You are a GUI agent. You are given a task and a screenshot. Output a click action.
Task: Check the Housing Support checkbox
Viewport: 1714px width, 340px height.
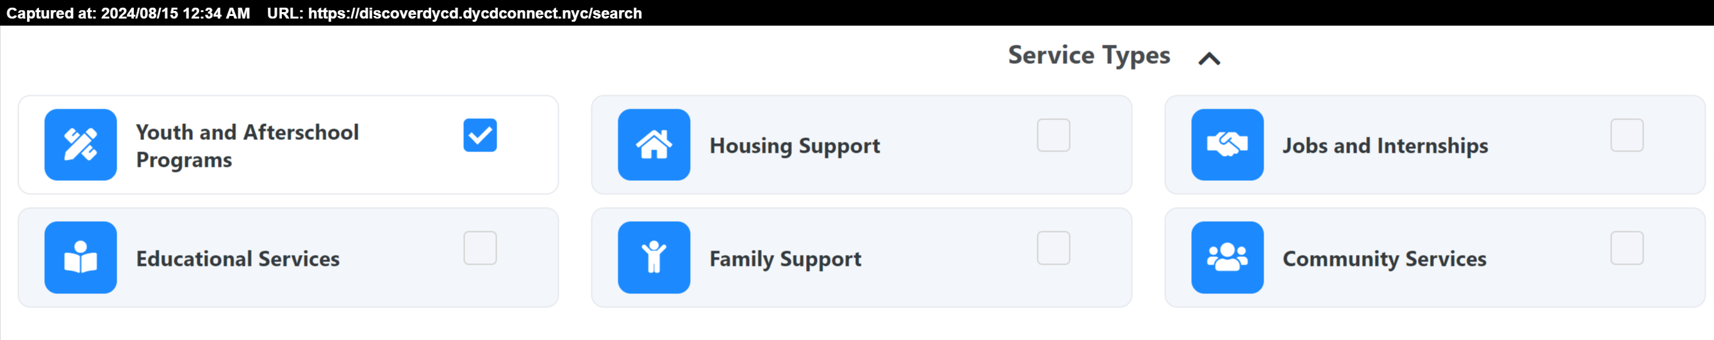1054,135
